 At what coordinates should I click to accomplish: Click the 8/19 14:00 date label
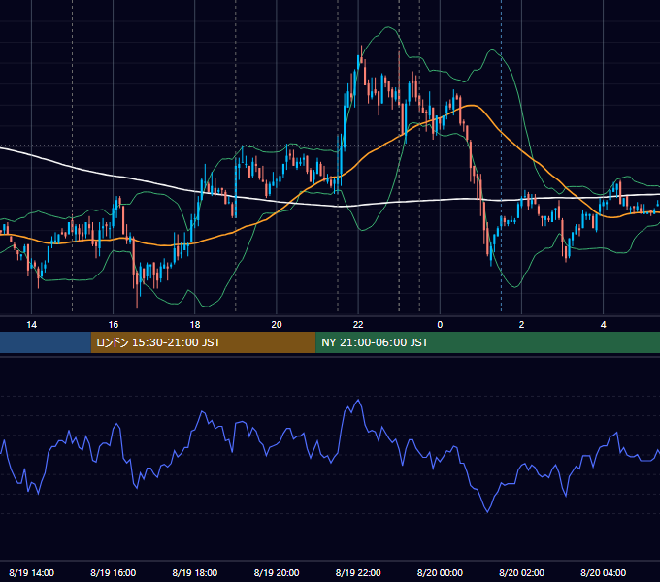32,572
